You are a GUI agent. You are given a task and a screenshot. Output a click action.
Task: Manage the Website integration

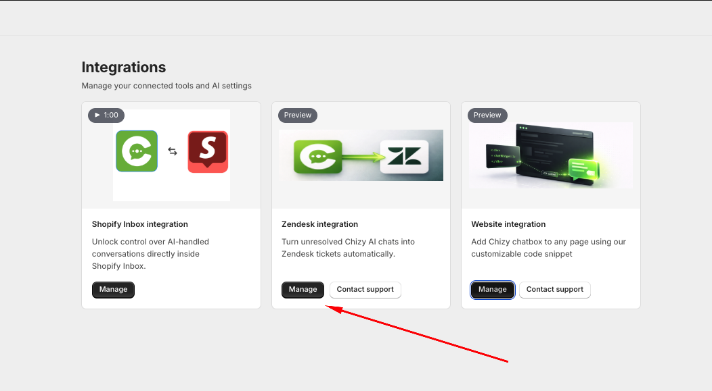click(493, 290)
